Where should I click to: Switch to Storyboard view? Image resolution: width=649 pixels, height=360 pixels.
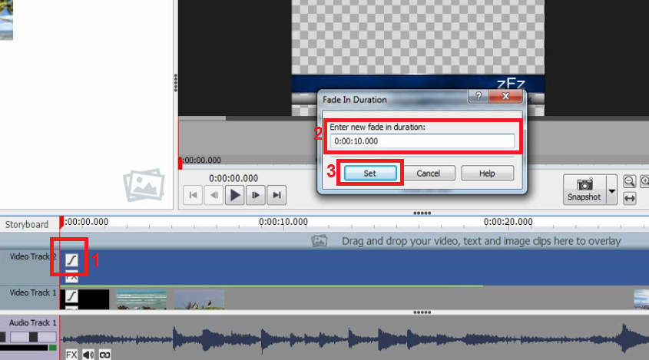(27, 224)
